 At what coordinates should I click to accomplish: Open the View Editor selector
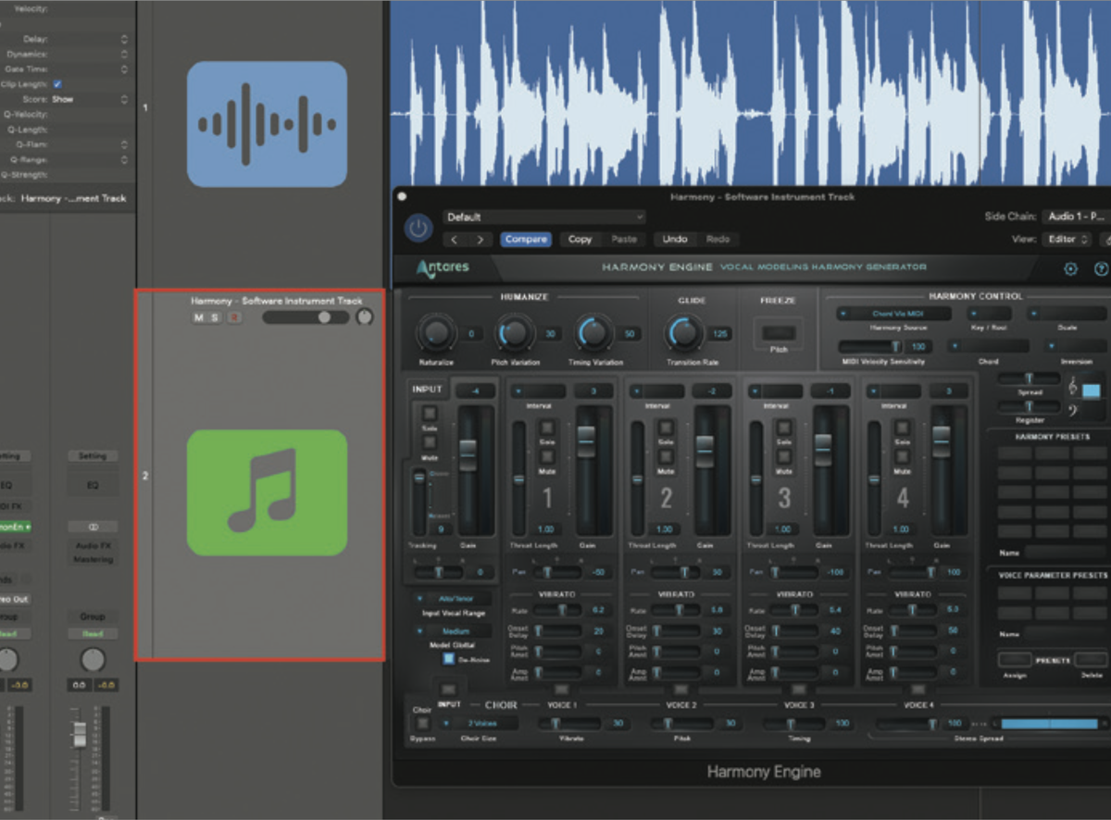[1069, 239]
